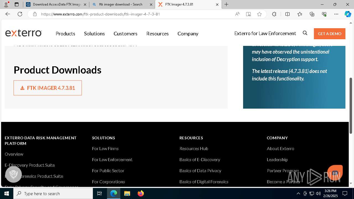
Task: Launch Firefox from the taskbar
Action: (141, 193)
